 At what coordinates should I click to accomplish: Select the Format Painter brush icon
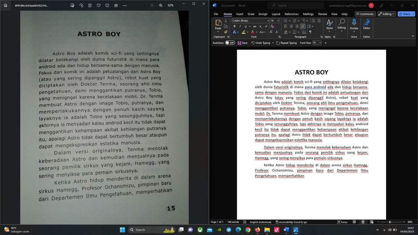click(226, 32)
